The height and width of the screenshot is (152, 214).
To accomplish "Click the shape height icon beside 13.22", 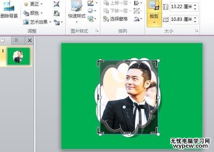I will tap(166, 7).
